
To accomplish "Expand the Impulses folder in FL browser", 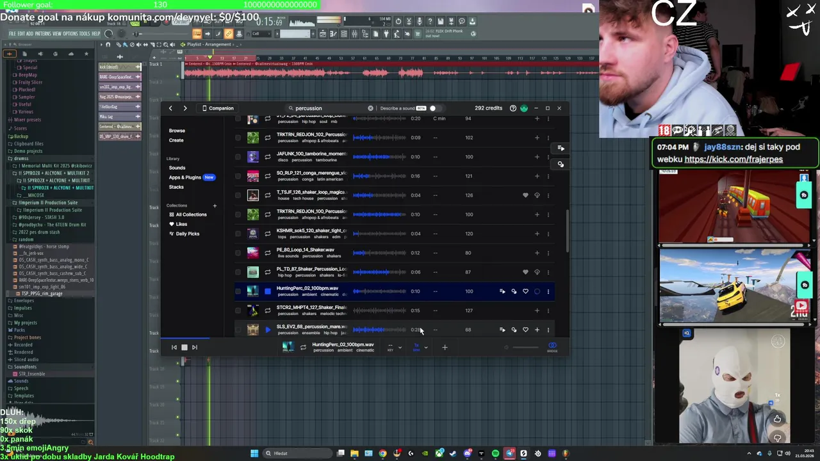I will pyautogui.click(x=22, y=308).
